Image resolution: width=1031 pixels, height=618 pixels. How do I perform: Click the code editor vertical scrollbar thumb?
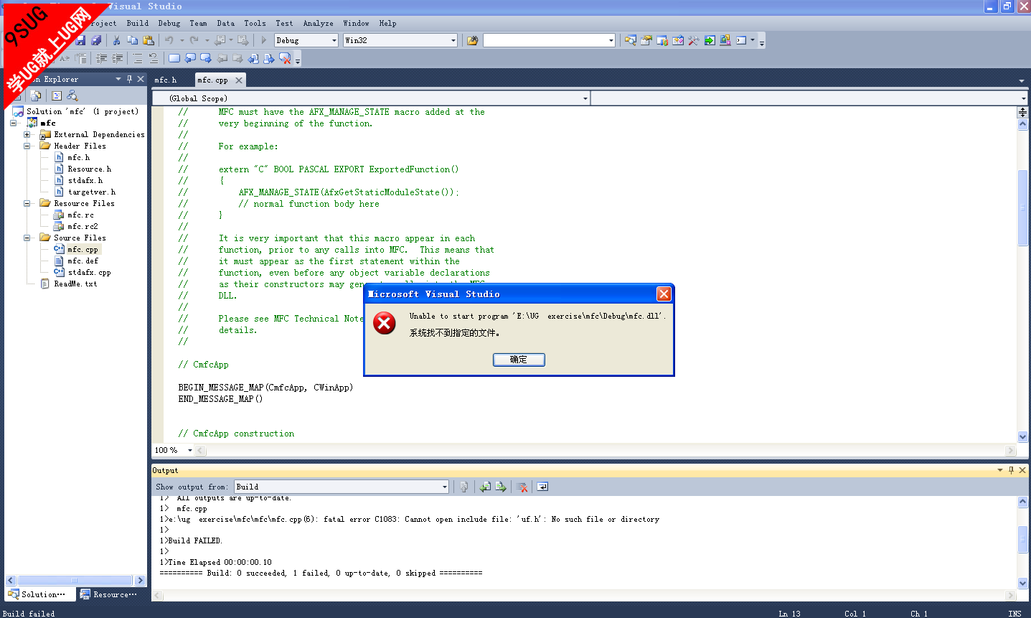[1022, 208]
